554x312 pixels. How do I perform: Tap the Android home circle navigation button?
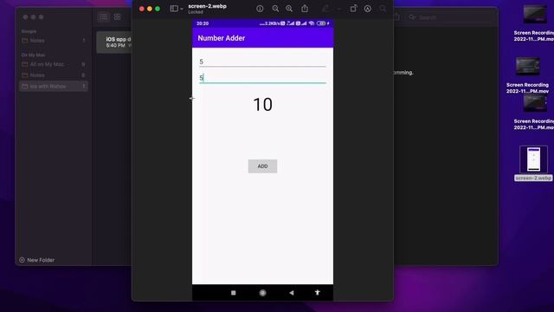tap(262, 293)
